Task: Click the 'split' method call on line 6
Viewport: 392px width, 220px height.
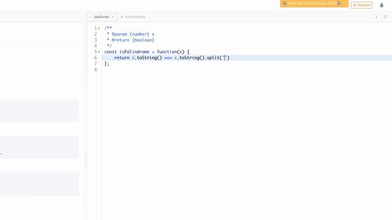Action: [213, 58]
